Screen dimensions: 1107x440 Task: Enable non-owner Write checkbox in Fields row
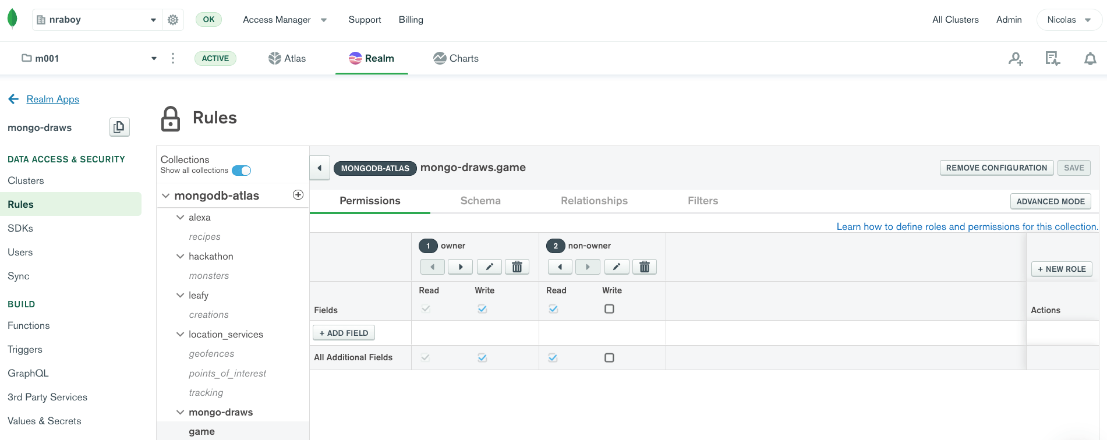tap(609, 309)
